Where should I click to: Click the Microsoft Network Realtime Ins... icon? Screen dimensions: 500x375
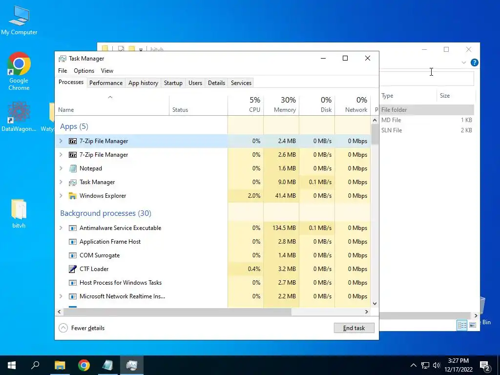coord(73,296)
